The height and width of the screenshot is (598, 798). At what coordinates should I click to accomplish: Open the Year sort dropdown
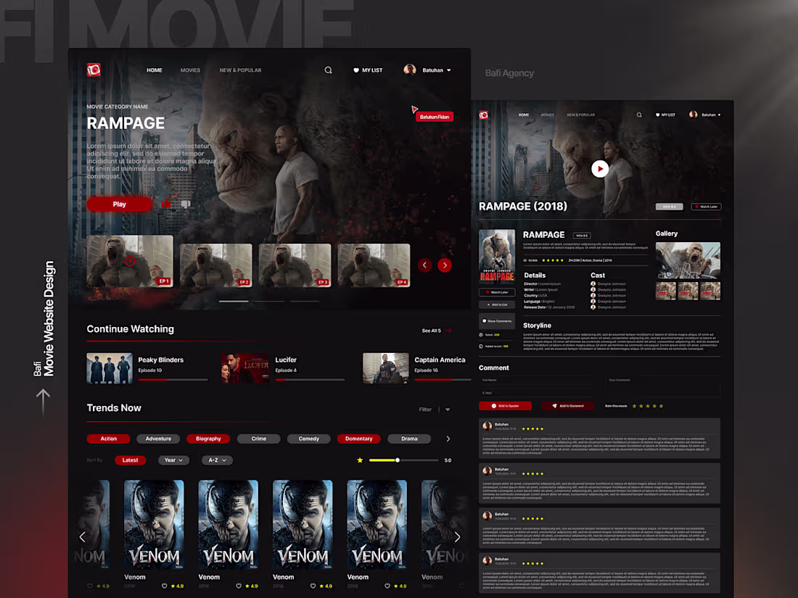pyautogui.click(x=173, y=460)
